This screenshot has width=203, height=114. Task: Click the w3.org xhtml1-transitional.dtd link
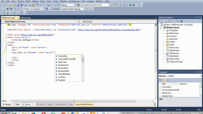coord(108,30)
